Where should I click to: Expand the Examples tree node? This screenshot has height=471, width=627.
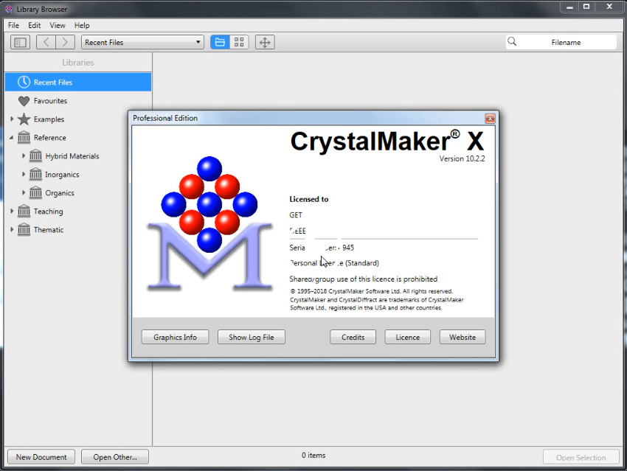coord(12,119)
